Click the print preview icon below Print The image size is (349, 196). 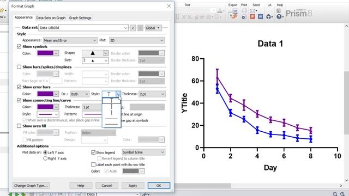point(244,17)
